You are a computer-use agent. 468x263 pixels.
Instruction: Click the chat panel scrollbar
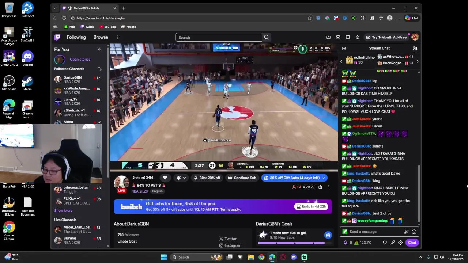[x=419, y=194]
